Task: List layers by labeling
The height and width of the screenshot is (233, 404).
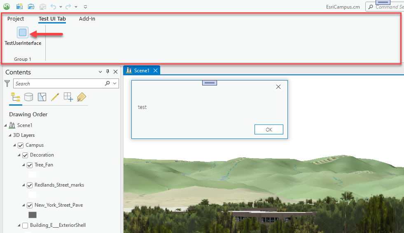Action: pyautogui.click(x=82, y=97)
